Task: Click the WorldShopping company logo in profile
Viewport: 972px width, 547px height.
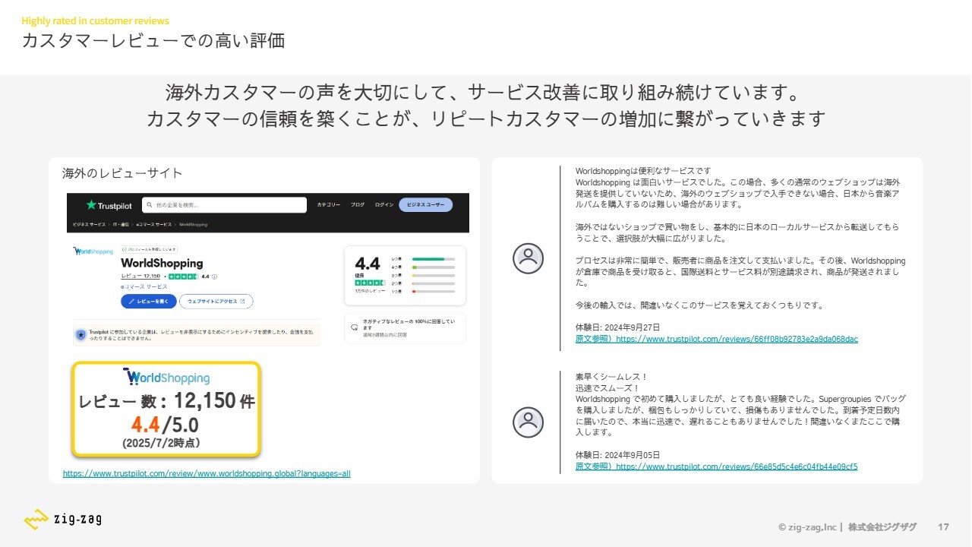Action: tap(93, 251)
